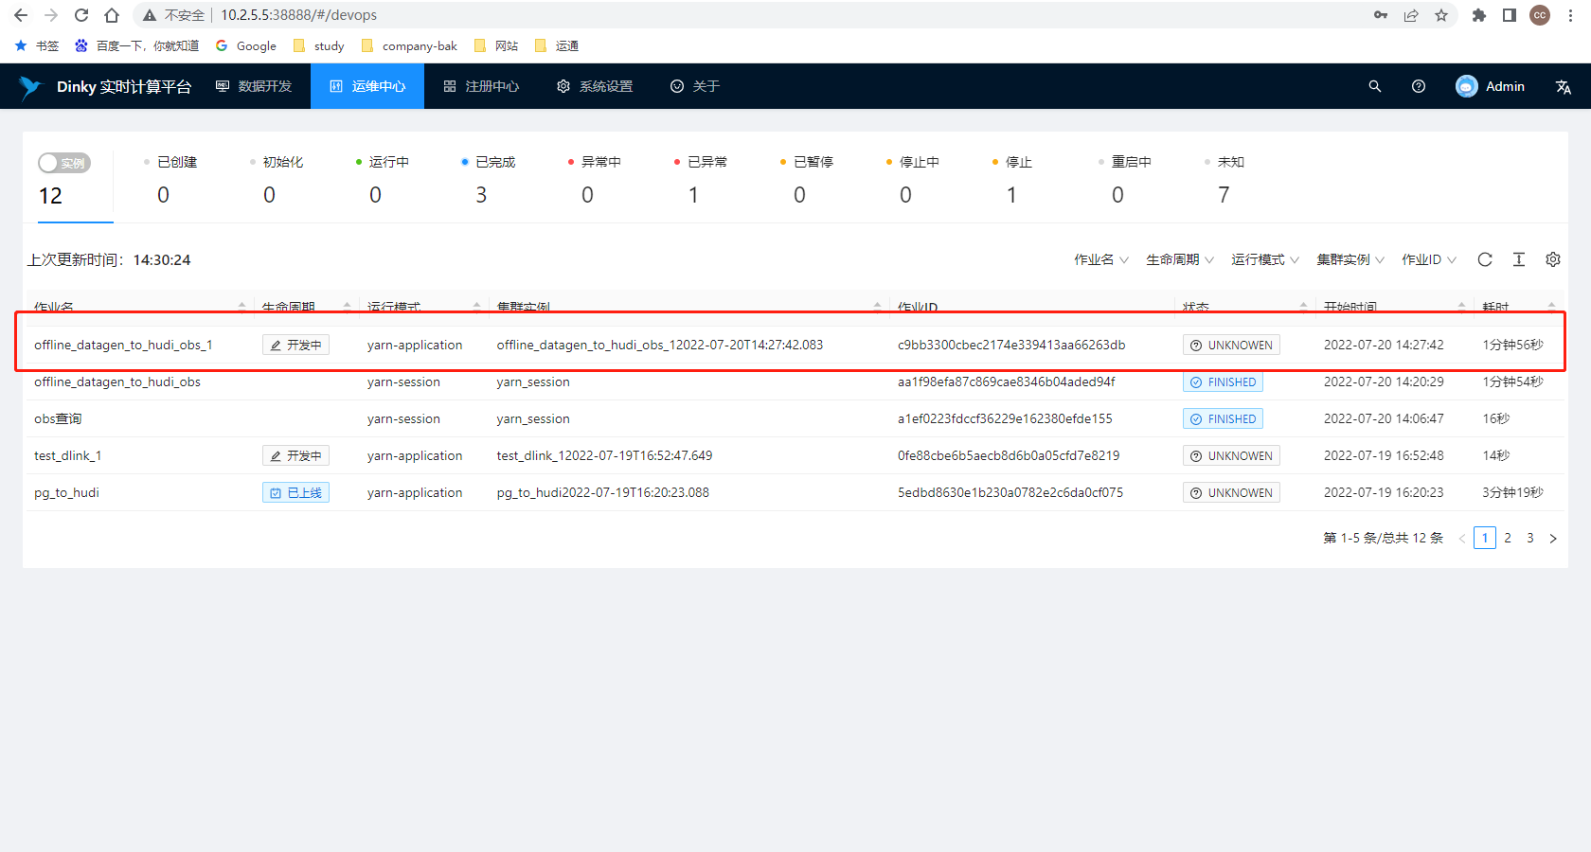Open the 生命周期 filter dropdown
This screenshot has height=852, width=1591.
[x=1180, y=259]
